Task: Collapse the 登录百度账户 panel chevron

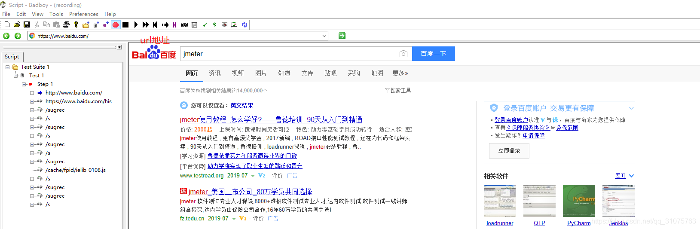Action: (631, 108)
